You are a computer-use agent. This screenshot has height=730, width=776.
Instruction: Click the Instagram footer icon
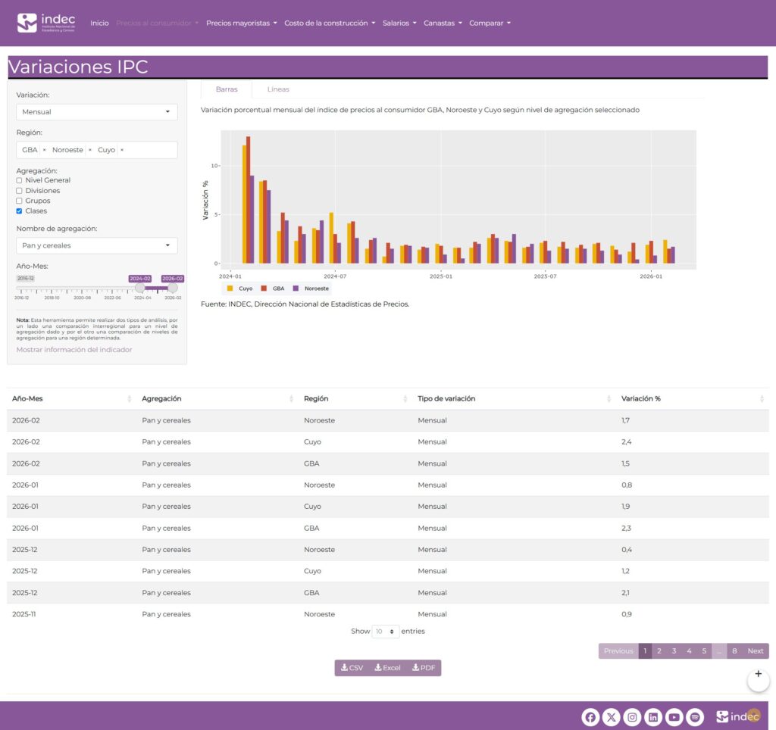(633, 717)
